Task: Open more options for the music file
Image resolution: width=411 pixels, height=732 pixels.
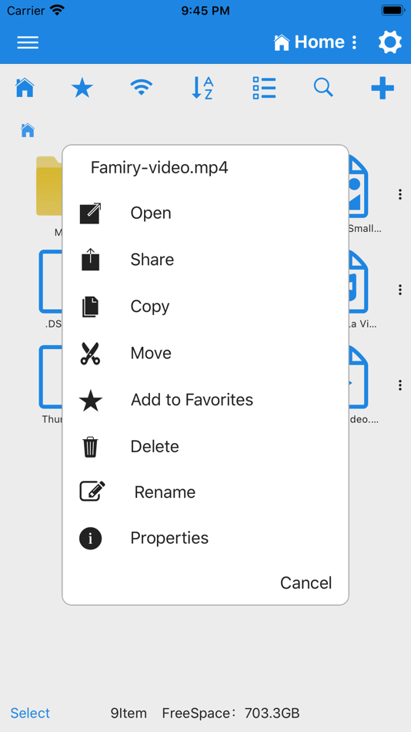Action: click(399, 290)
